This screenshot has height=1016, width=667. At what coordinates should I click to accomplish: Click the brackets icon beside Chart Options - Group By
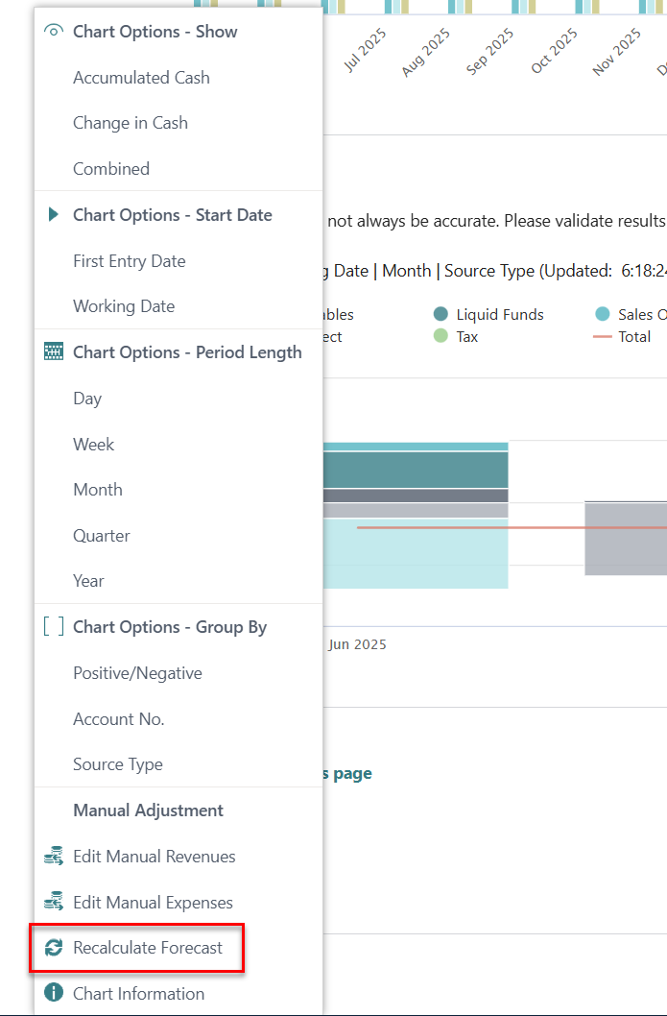pos(54,627)
